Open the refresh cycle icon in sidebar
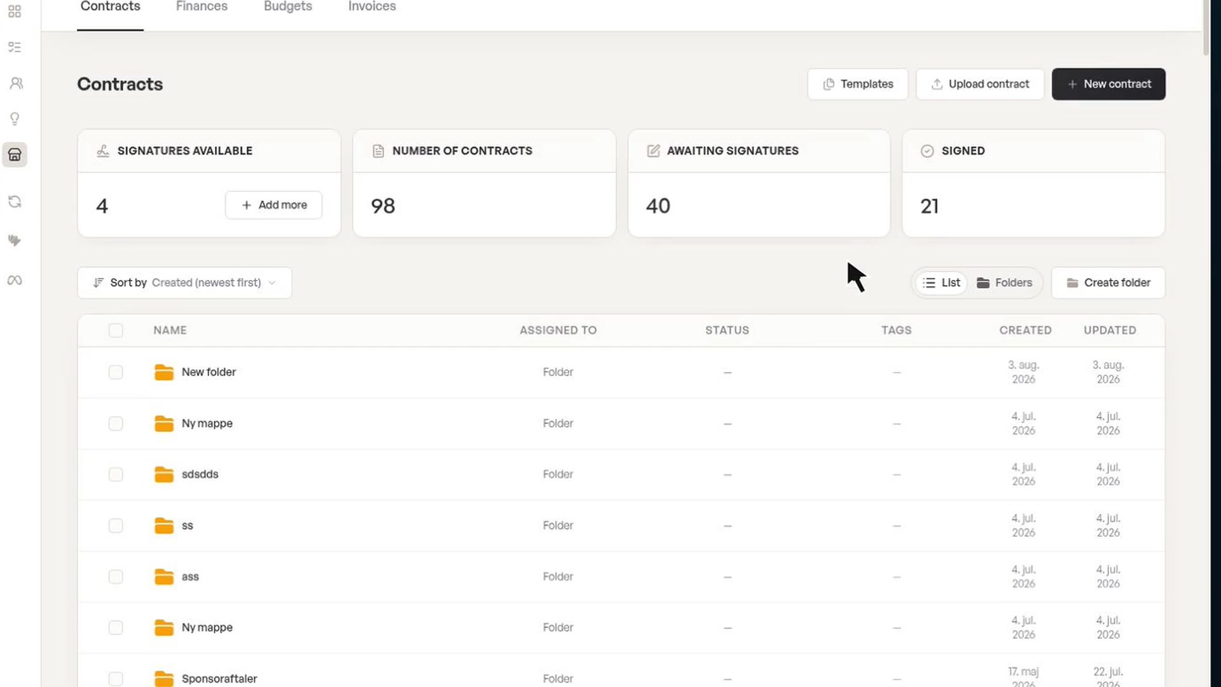 (x=15, y=202)
